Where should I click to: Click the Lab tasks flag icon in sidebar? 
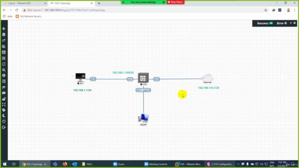pos(4,87)
